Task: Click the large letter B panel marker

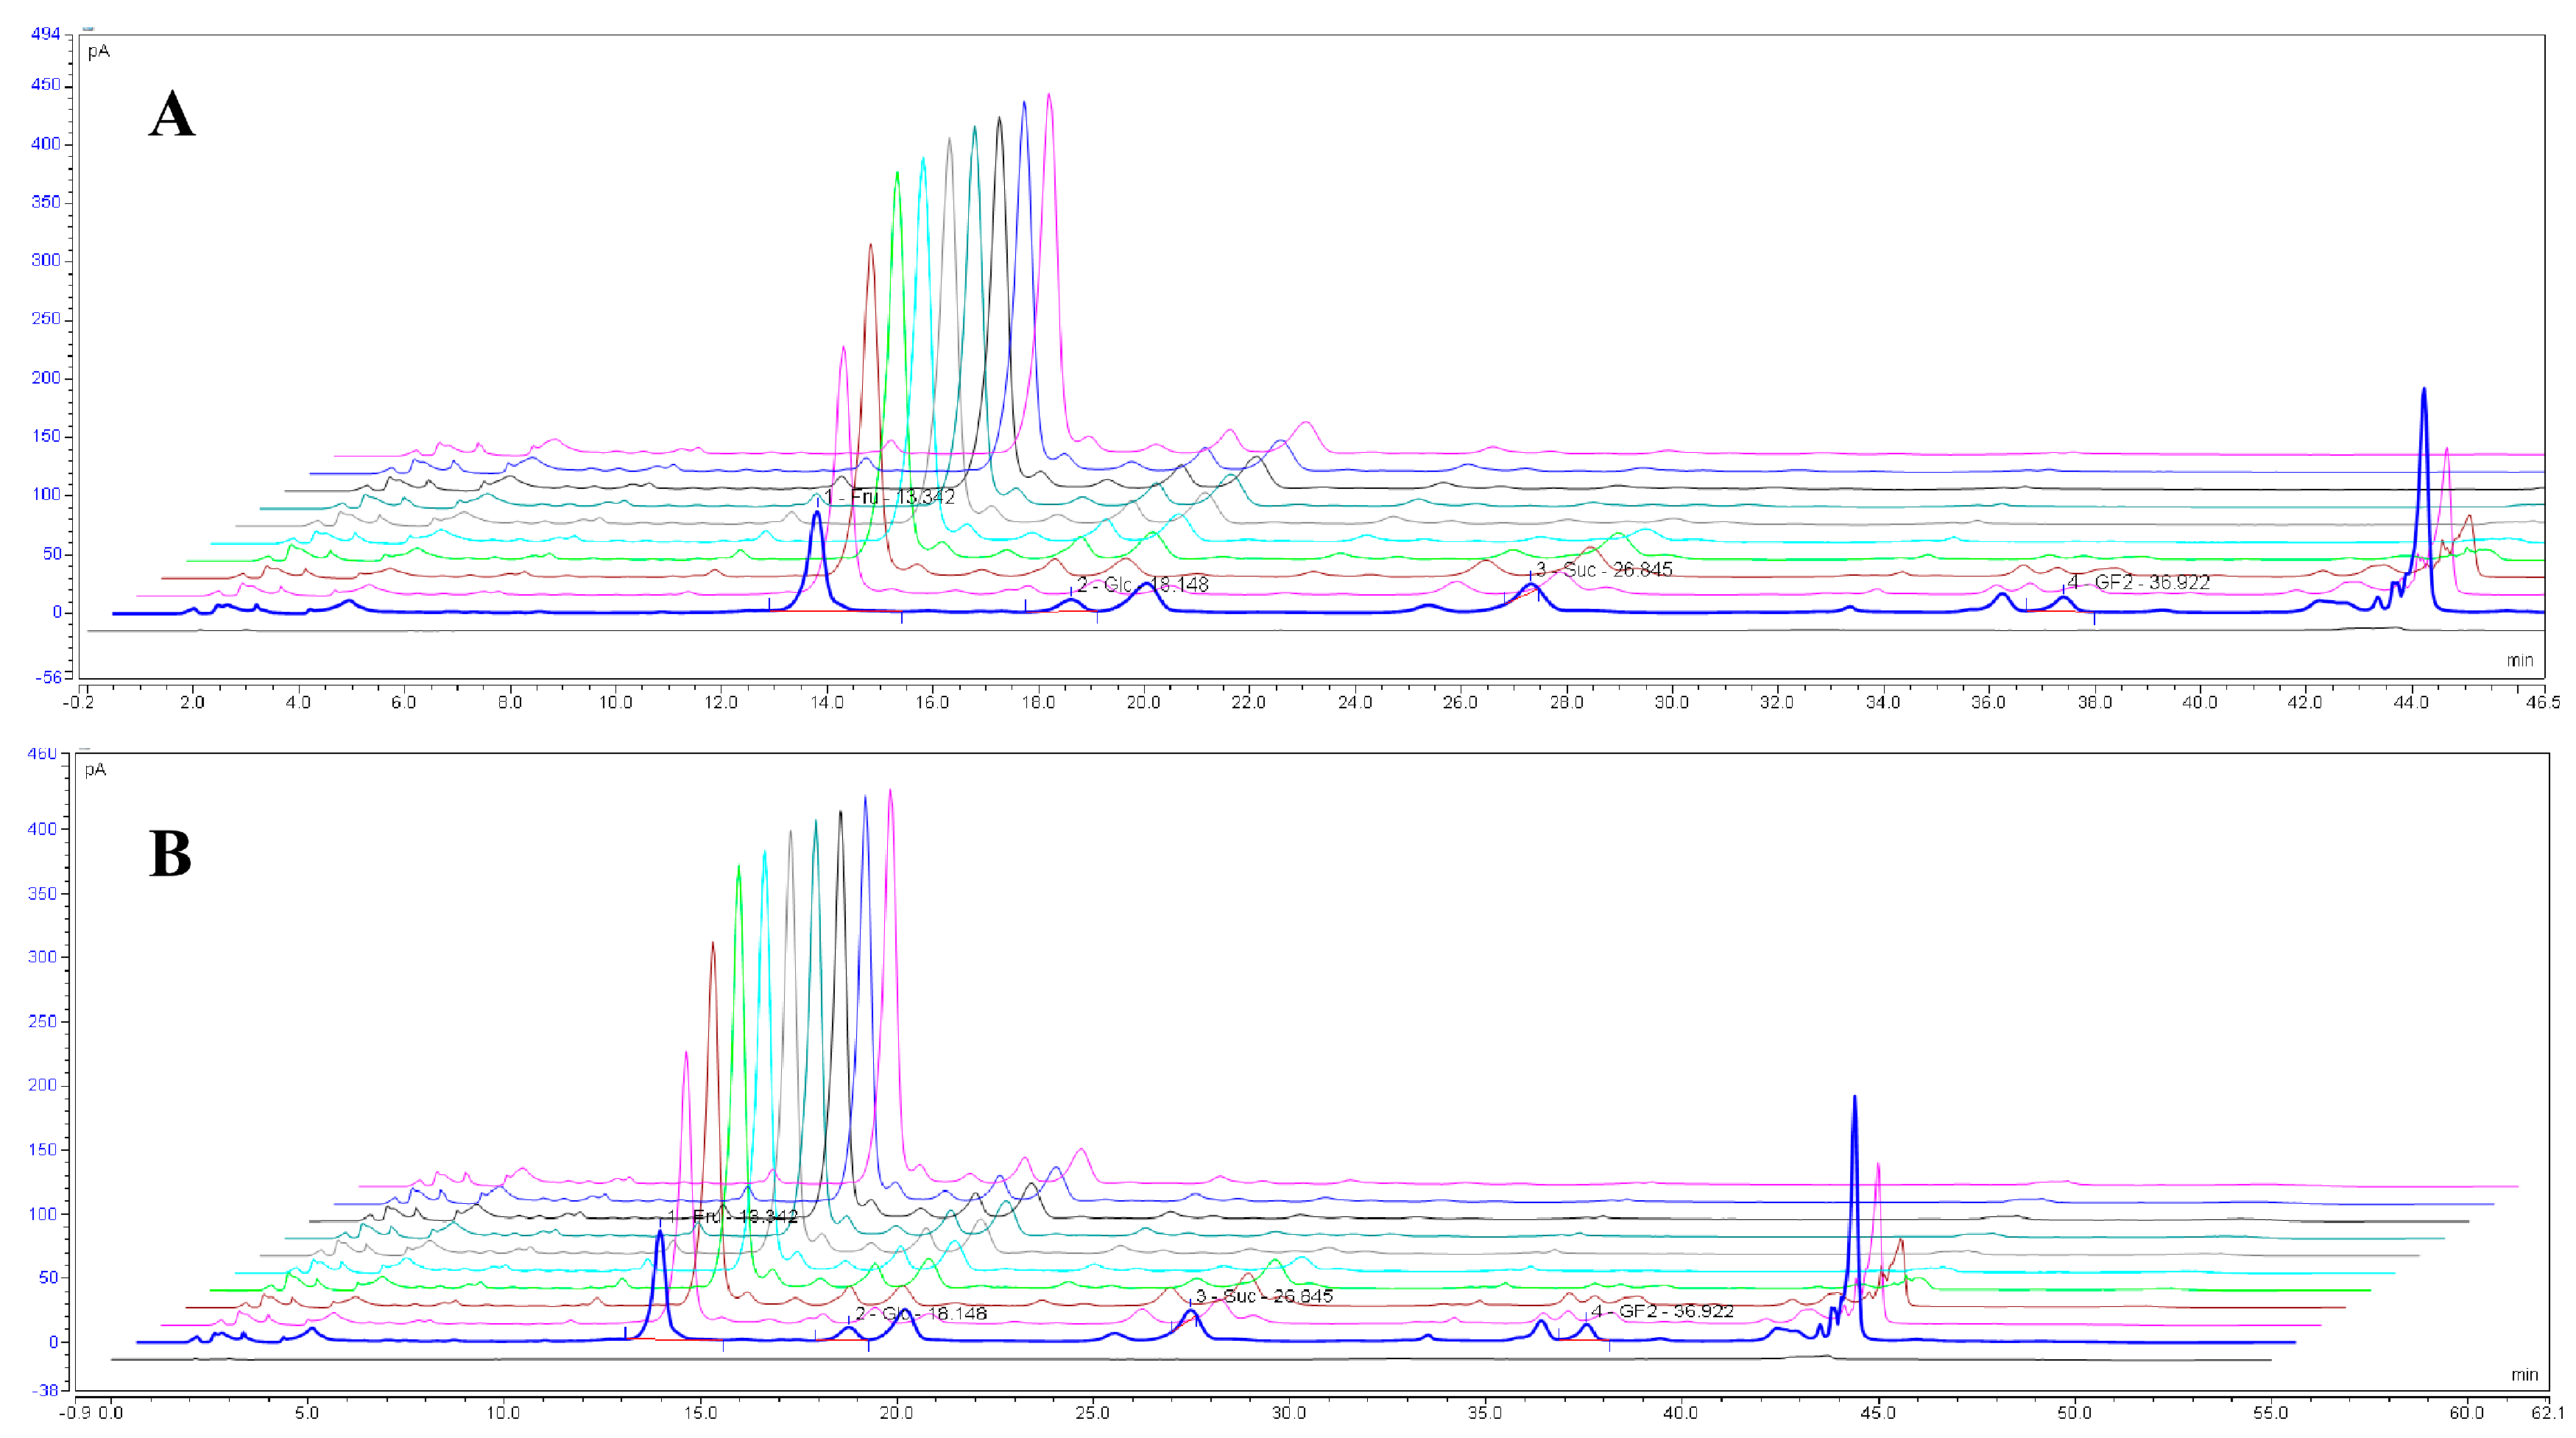Action: pos(170,854)
